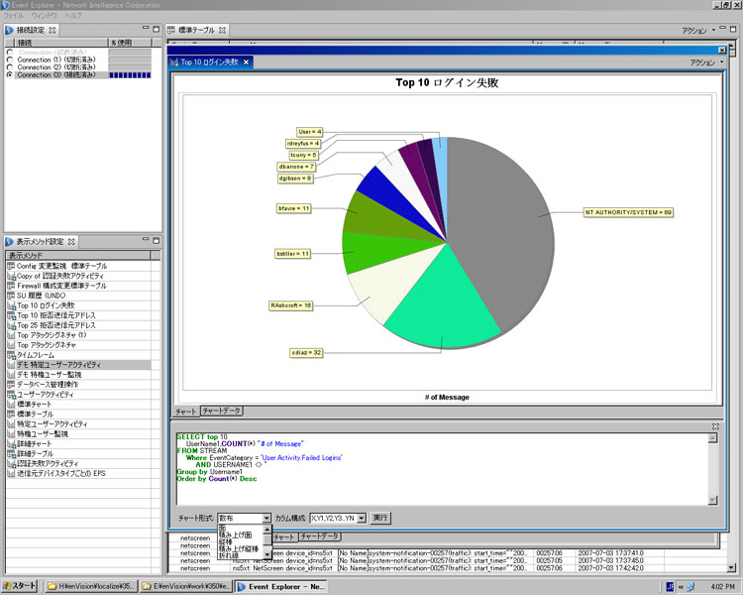Image resolution: width=743 pixels, height=595 pixels.
Task: Click the スタート button
Action: coord(20,586)
